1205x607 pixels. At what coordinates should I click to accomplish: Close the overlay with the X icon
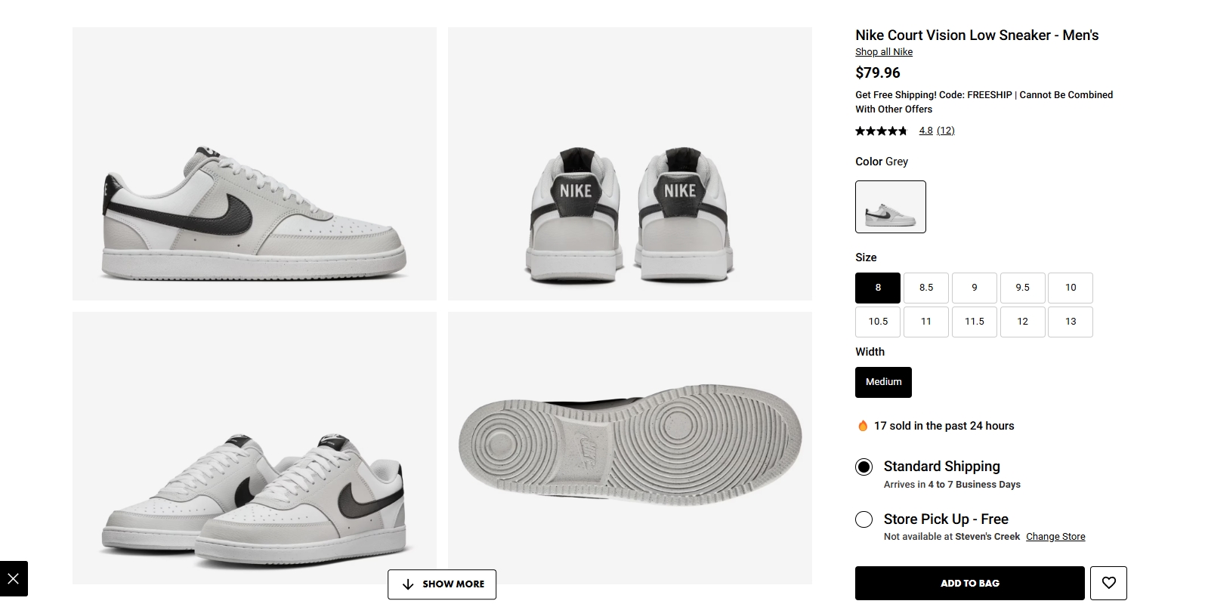(x=14, y=579)
